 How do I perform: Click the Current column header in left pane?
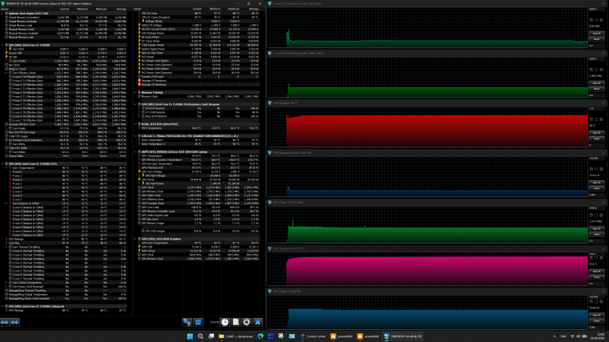point(64,9)
